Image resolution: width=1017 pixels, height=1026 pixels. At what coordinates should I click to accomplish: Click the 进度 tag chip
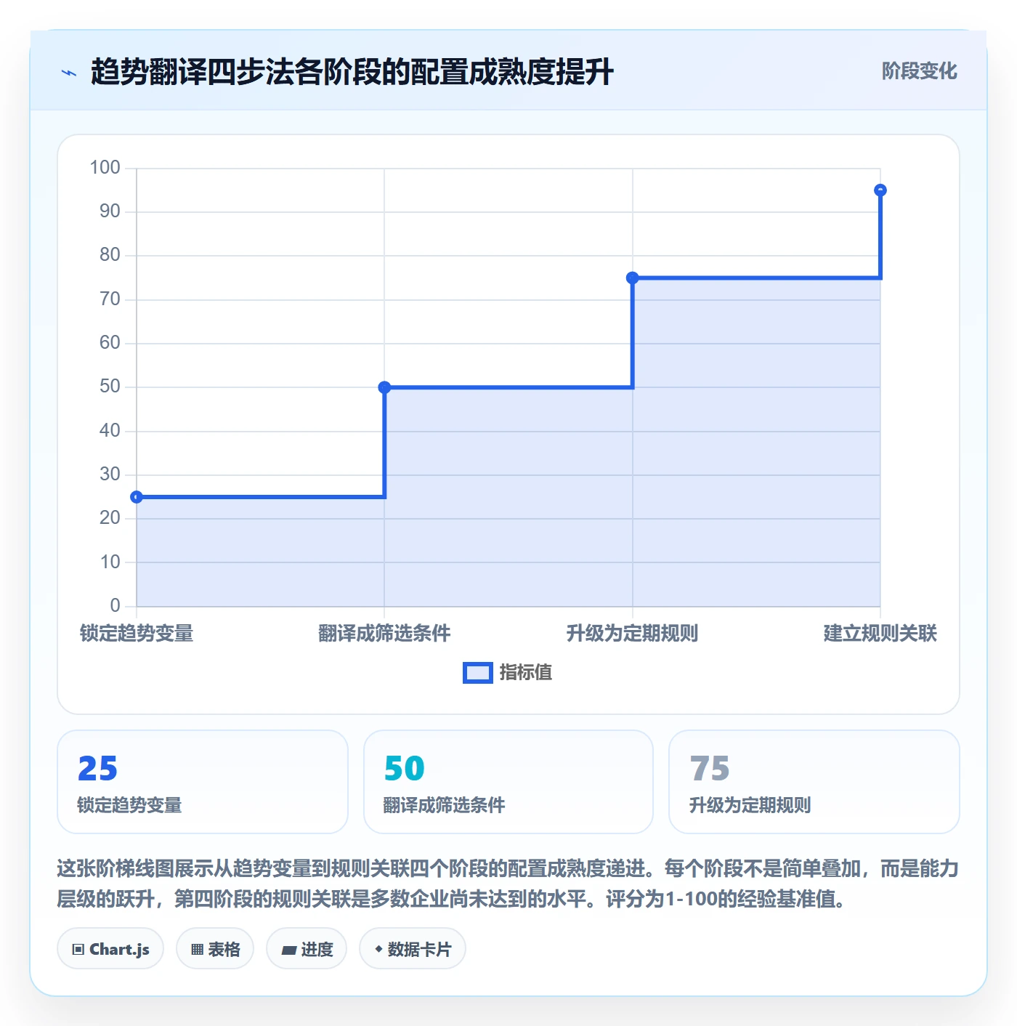307,948
